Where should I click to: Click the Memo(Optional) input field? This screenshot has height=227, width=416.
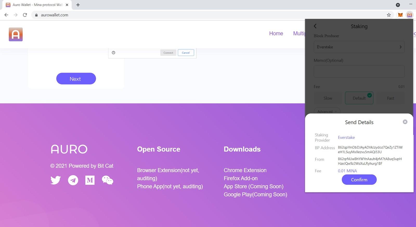click(359, 71)
